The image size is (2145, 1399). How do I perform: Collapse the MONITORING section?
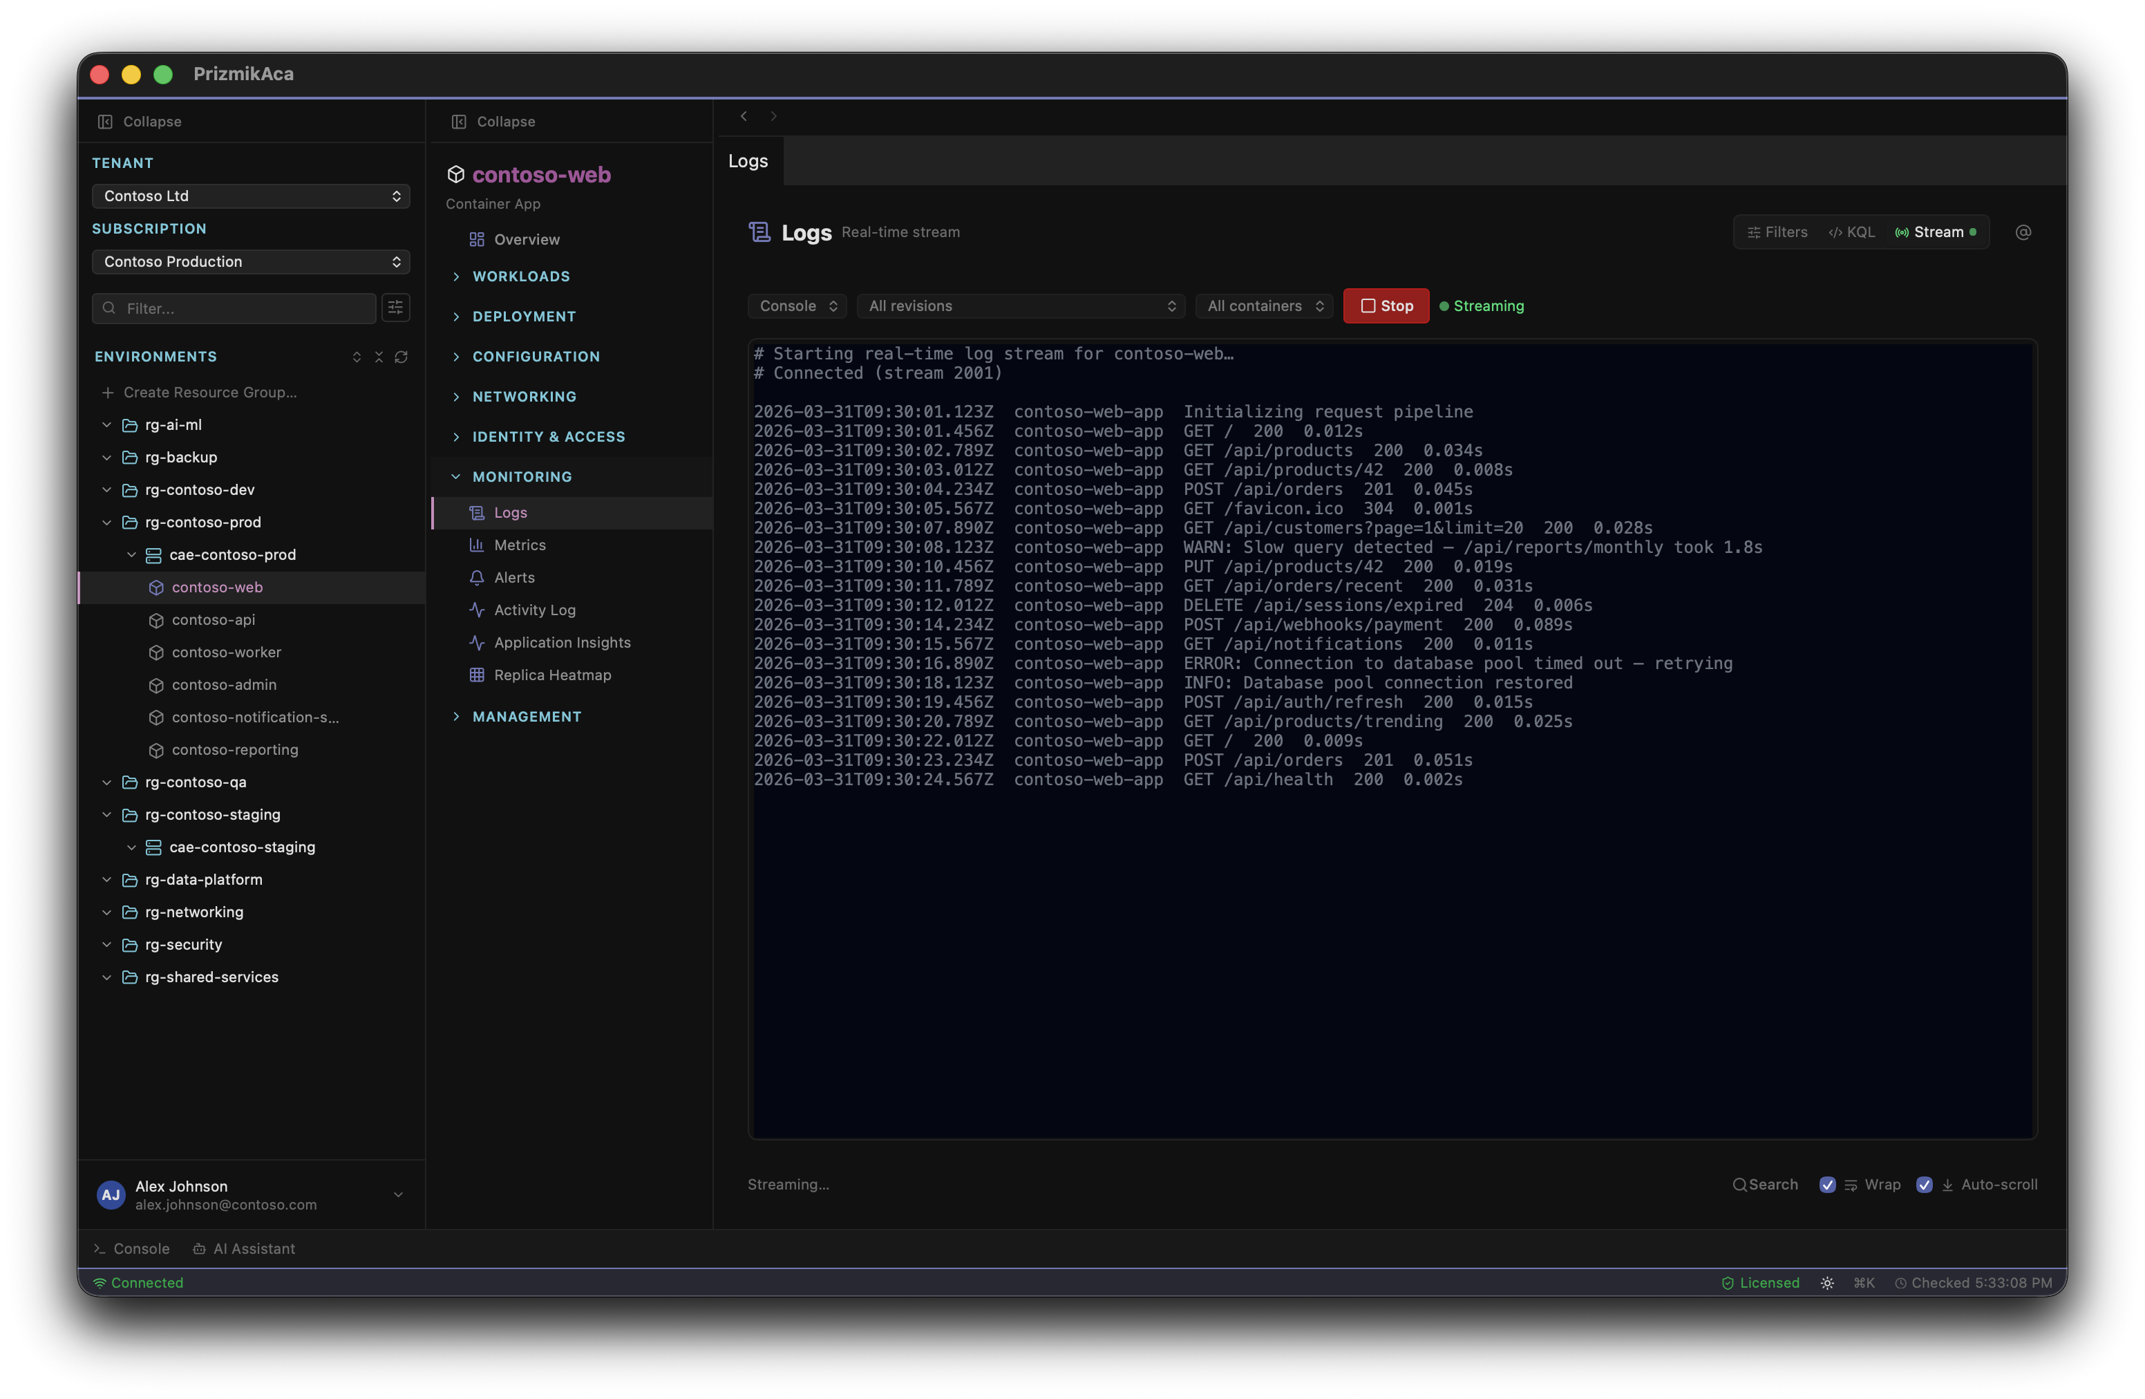[524, 476]
